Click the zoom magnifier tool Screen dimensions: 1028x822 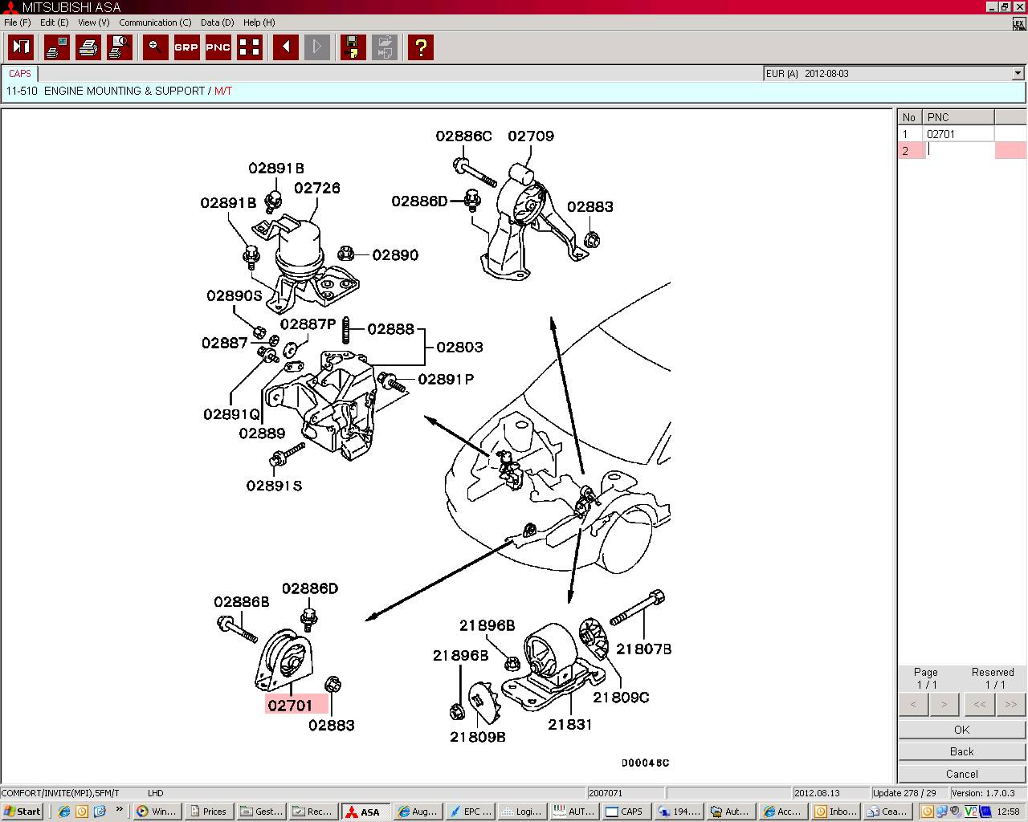156,47
